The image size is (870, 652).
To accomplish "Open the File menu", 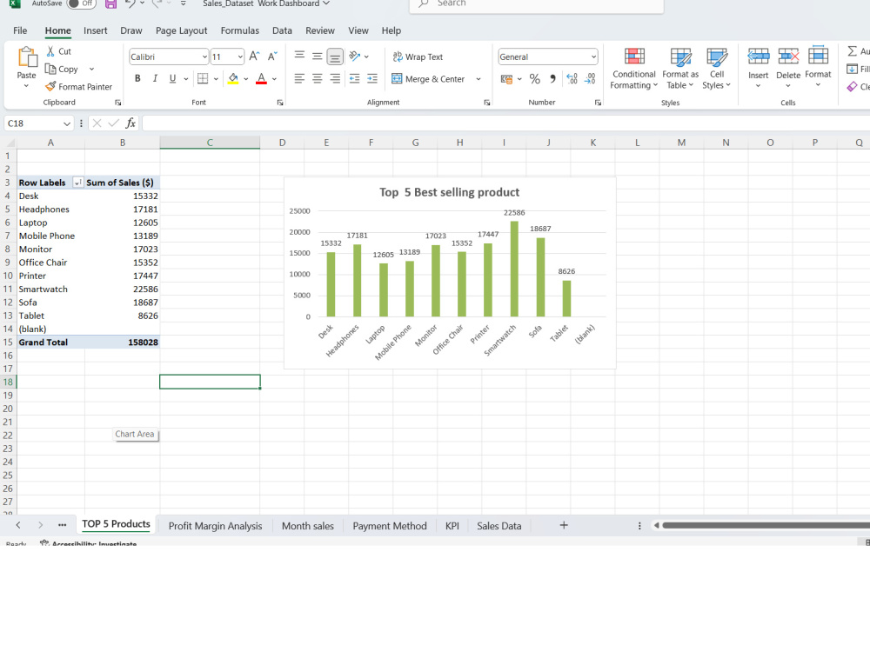I will 20,30.
